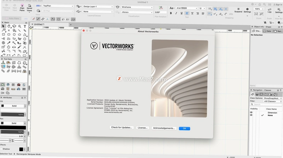The height and width of the screenshot is (158, 283).
Task: Select the Oval tool
Action: [x=19, y=35]
